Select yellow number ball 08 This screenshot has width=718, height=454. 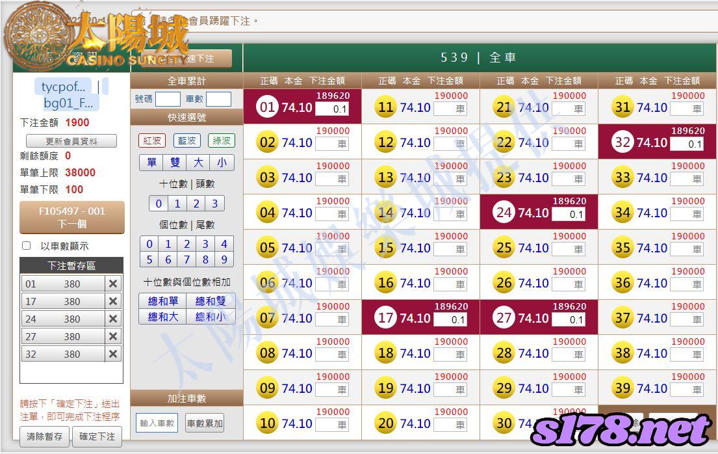coord(267,353)
